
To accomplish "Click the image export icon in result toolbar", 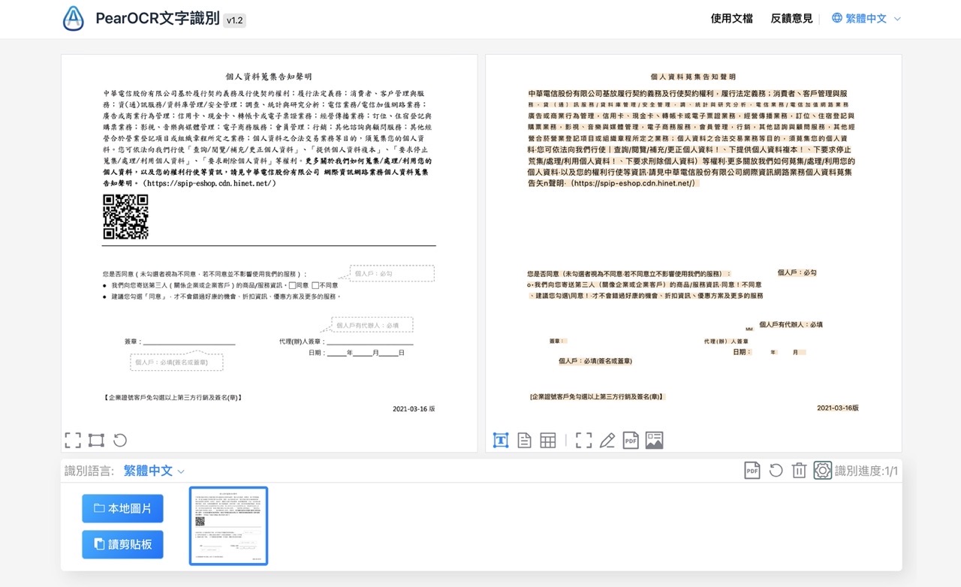I will click(654, 441).
